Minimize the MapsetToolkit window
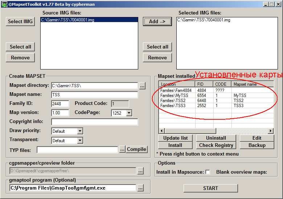 point(265,4)
